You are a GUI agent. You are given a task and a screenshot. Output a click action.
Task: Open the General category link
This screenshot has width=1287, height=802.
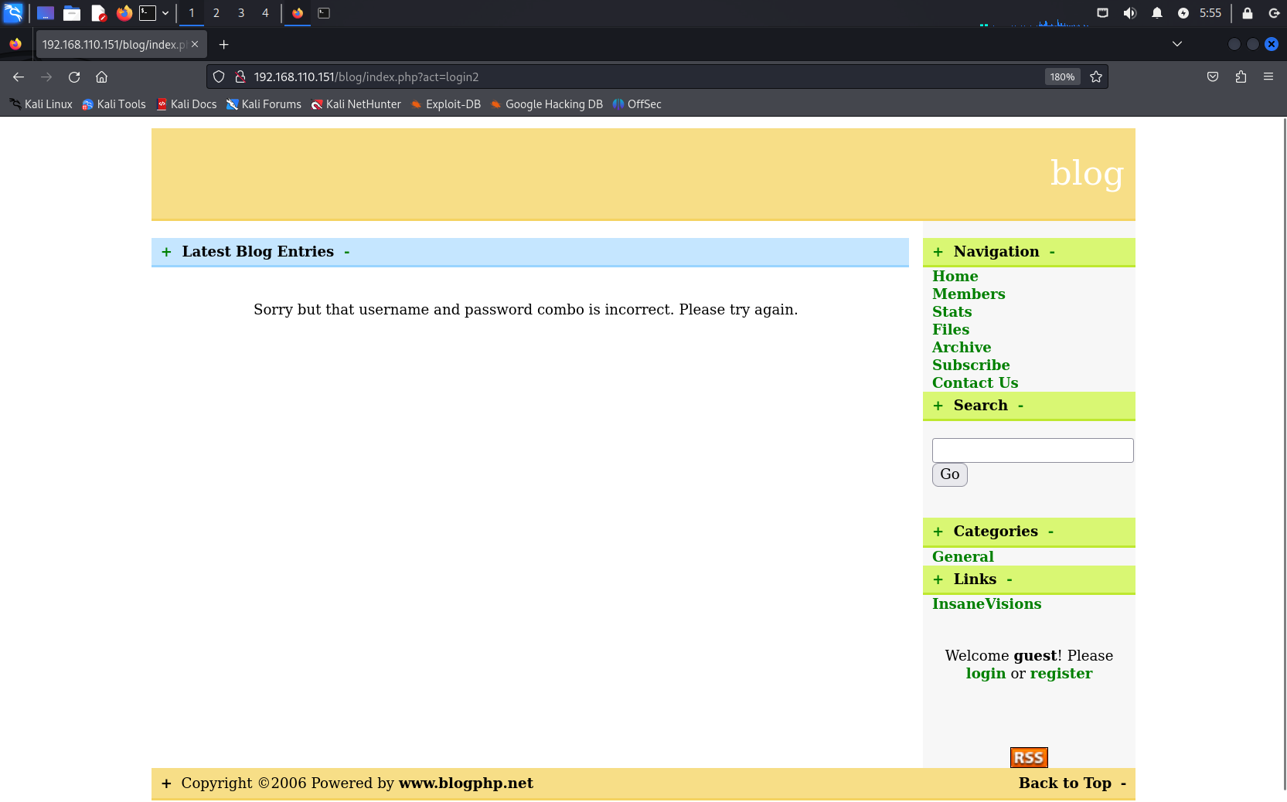click(x=963, y=557)
